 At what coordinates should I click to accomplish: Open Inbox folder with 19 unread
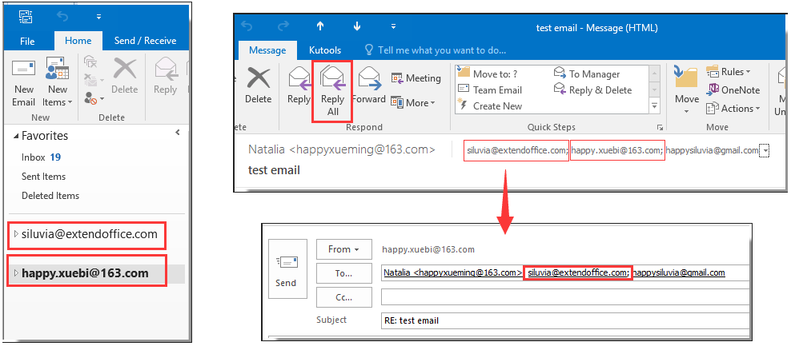[x=41, y=157]
